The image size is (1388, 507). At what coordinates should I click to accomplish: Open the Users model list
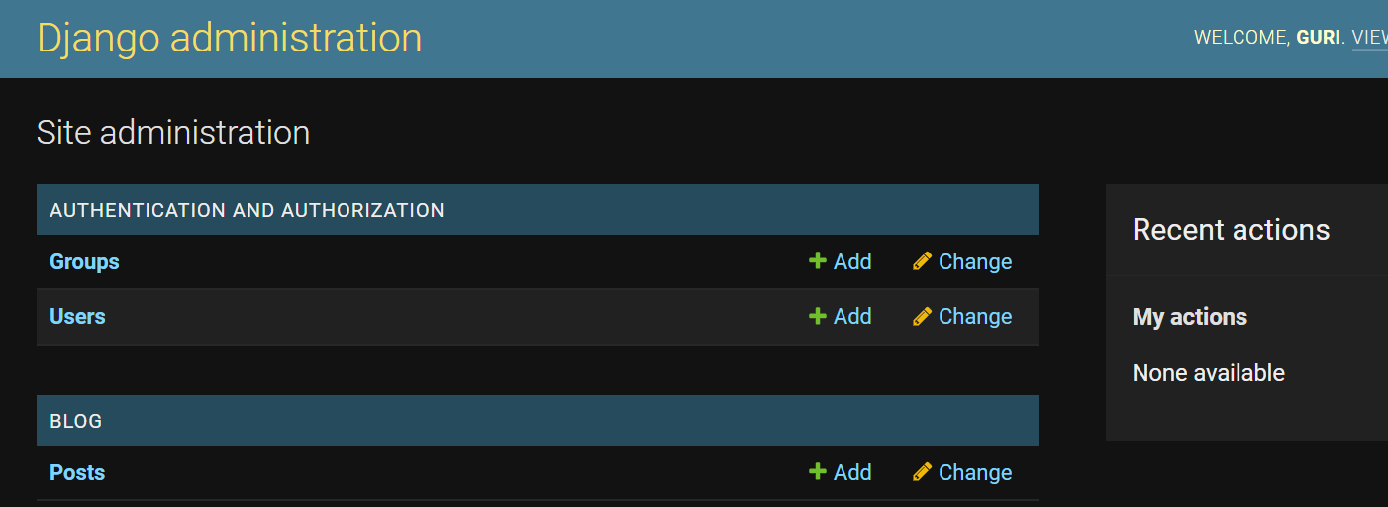pos(77,317)
